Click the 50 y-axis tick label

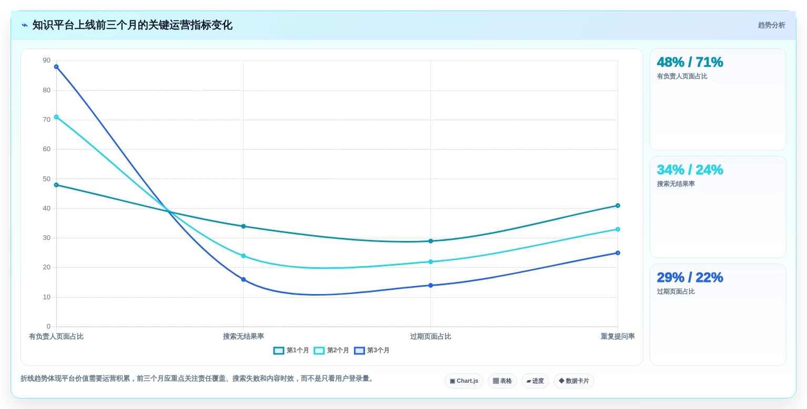tap(47, 179)
